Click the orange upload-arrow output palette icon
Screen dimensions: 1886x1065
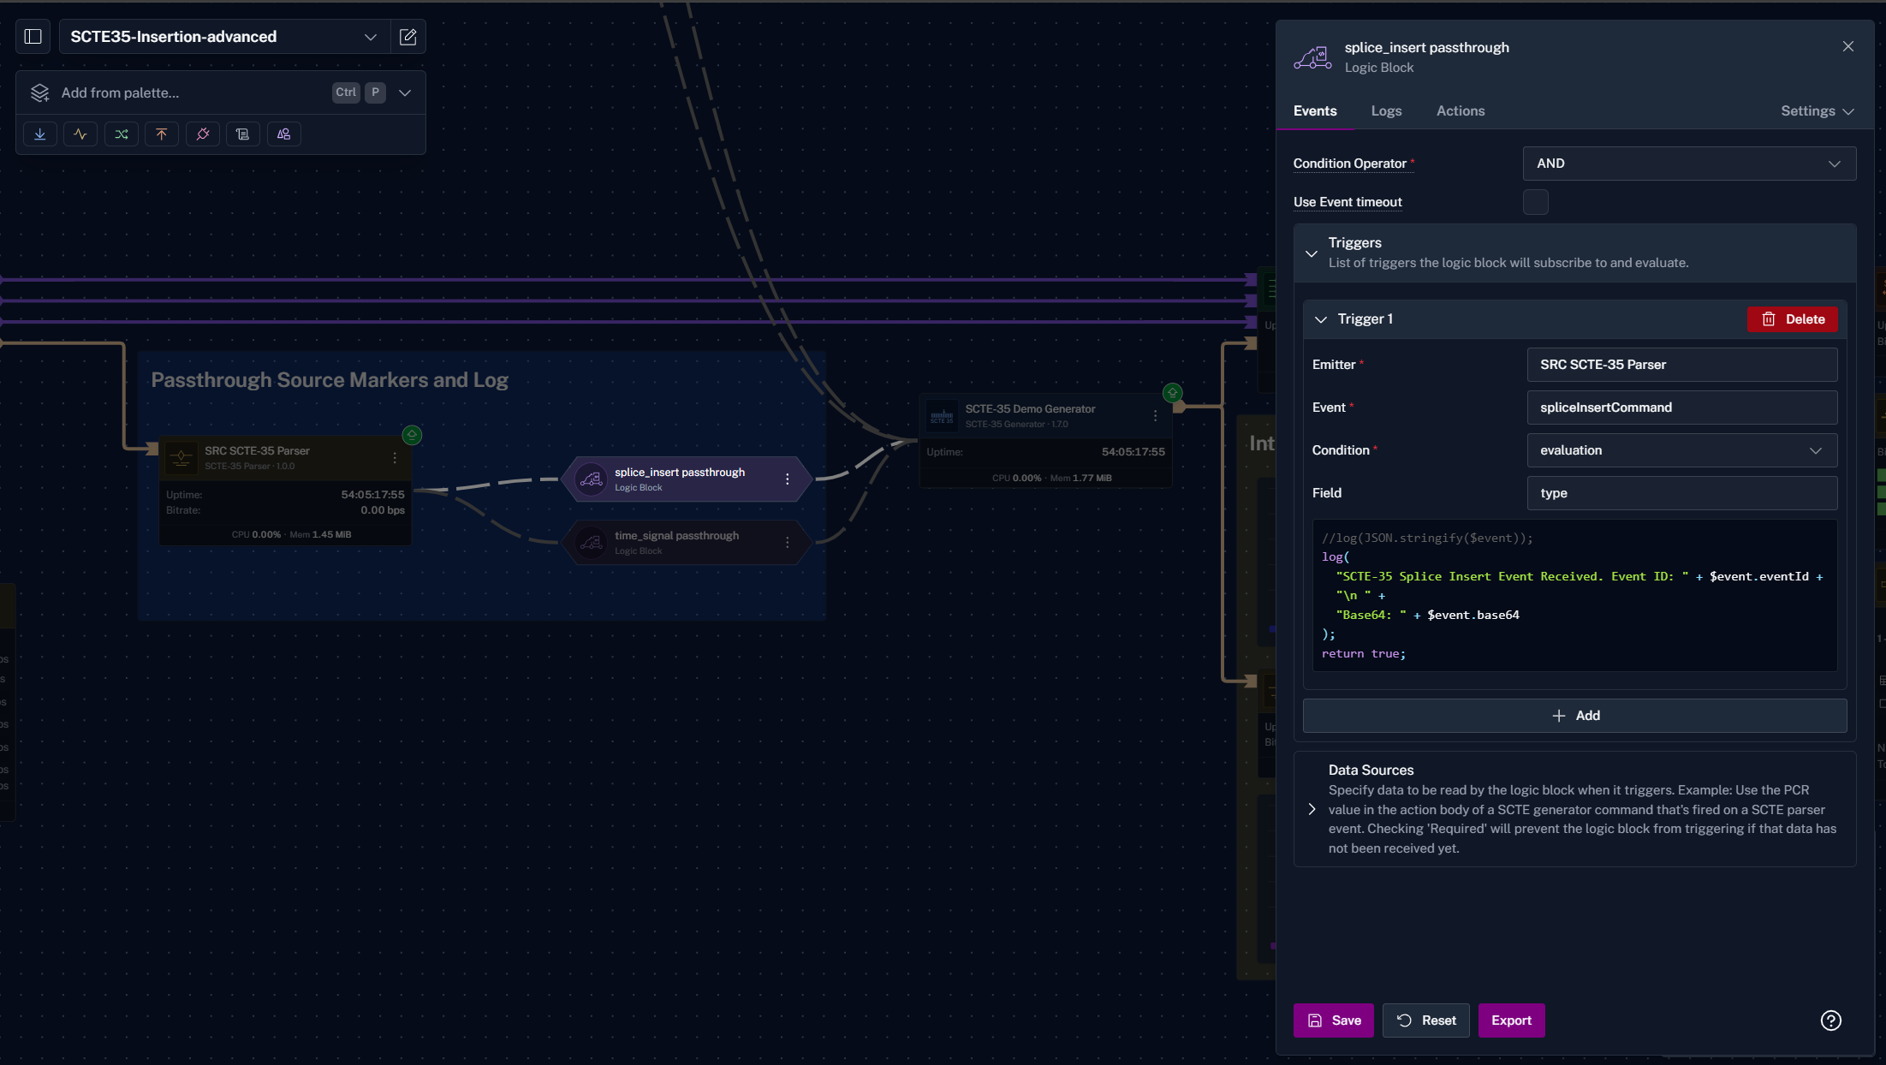tap(162, 134)
